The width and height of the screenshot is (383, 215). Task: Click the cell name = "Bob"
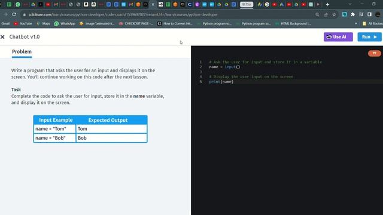pyautogui.click(x=54, y=138)
